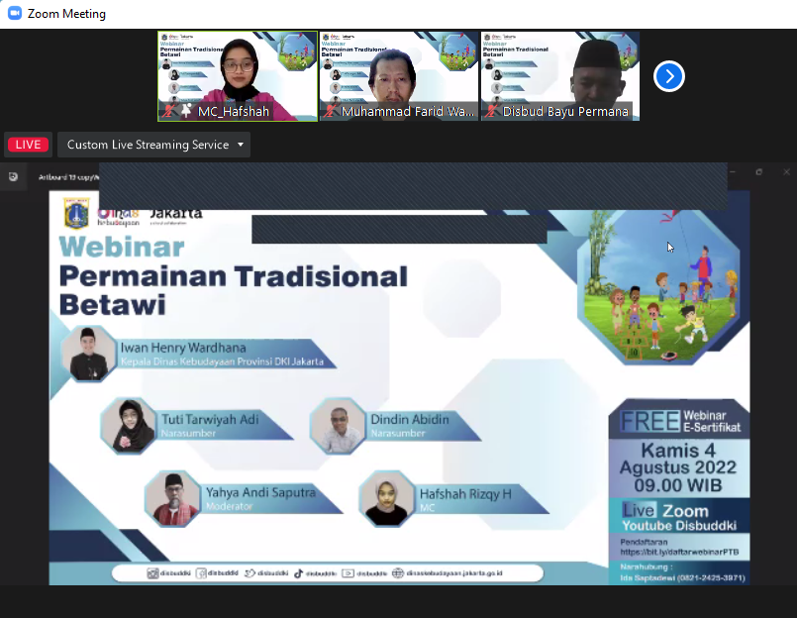Click the 'Live Zoom' label
Image resolution: width=797 pixels, height=618 pixels.
665,510
